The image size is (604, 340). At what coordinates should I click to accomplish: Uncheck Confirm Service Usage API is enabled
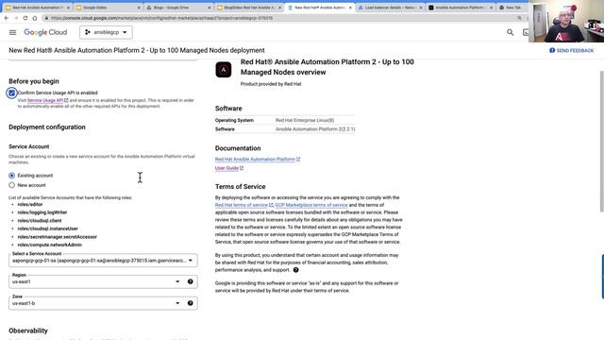[11, 93]
